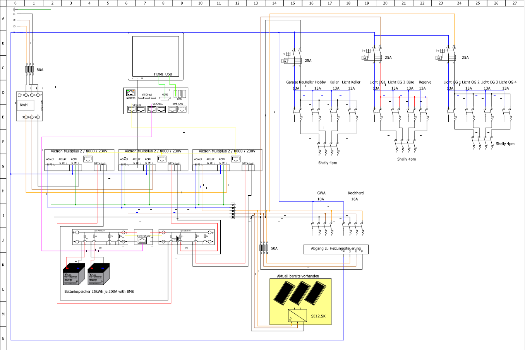Click the Keller Hobby circuit label
The height and width of the screenshot is (350, 525).
pyautogui.click(x=315, y=82)
